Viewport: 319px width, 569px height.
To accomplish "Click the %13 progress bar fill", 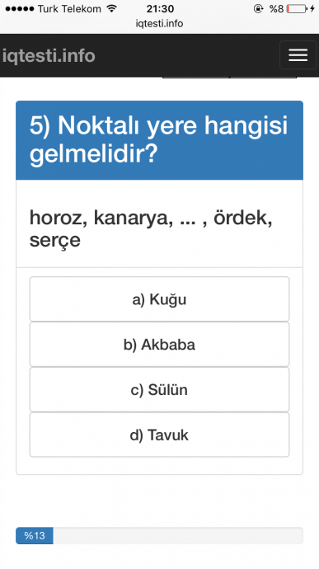I will (x=35, y=536).
